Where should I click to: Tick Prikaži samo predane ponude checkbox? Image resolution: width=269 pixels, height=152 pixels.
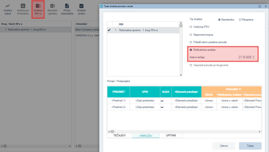point(191,42)
